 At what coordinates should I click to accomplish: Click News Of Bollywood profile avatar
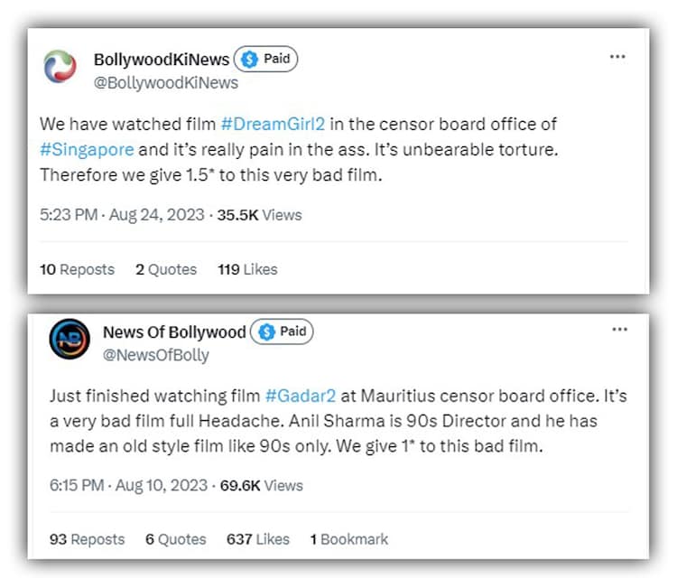[70, 342]
